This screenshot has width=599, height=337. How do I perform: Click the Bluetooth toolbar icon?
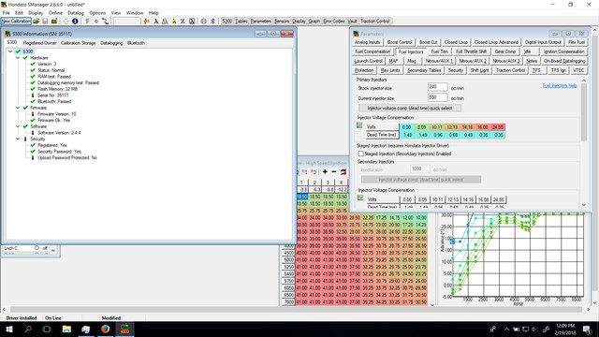212,21
